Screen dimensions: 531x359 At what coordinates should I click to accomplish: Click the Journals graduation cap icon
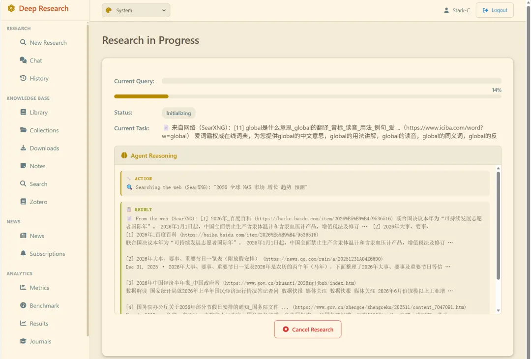click(23, 341)
